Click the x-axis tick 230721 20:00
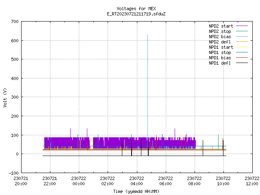This screenshot has width=260, height=195. tap(21, 181)
